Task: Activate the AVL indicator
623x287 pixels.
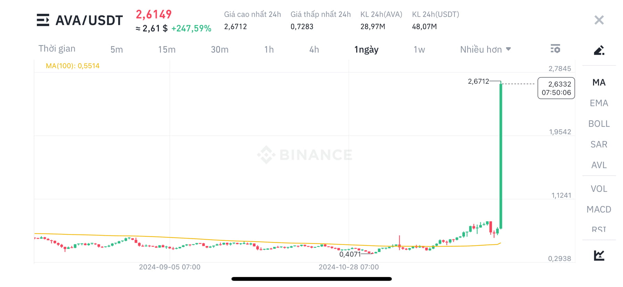Action: click(x=599, y=165)
